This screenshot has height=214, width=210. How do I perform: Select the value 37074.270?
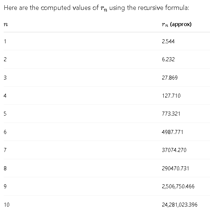[x=174, y=150]
